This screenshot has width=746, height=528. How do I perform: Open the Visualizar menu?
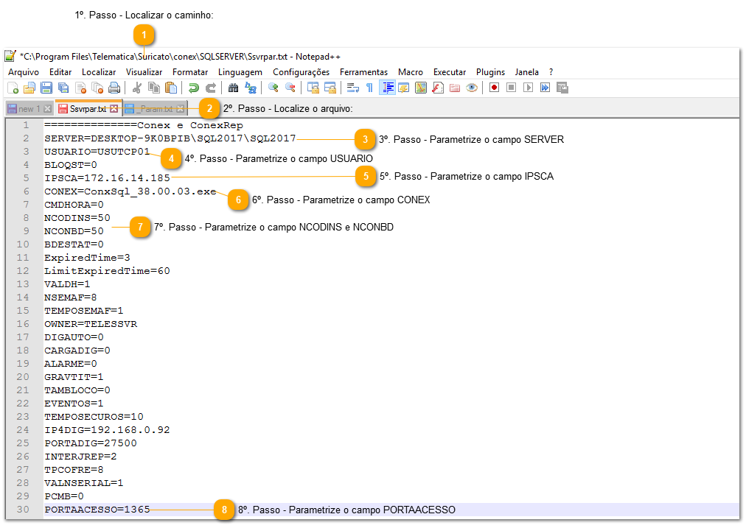[x=144, y=72]
